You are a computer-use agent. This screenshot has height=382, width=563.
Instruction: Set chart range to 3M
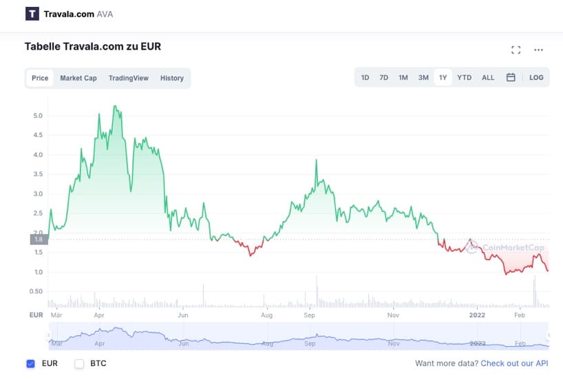coord(423,77)
